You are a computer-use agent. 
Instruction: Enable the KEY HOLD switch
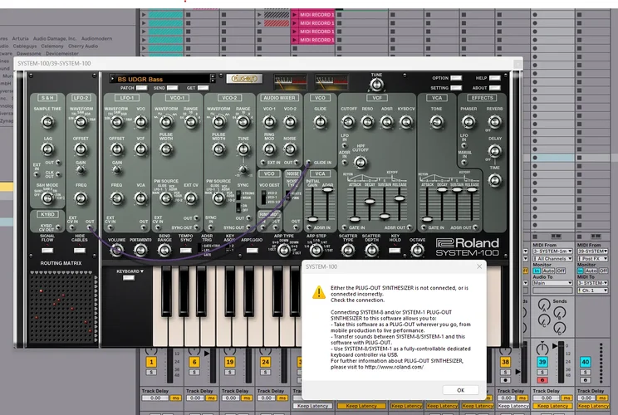(x=396, y=248)
